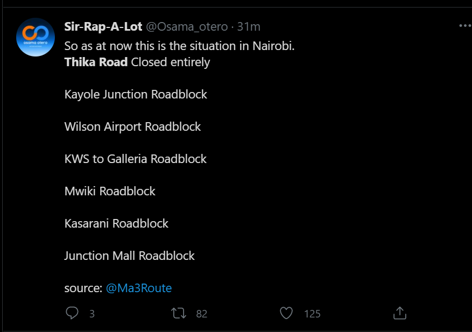
Task: Open the reply speech bubble icon
Action: click(72, 313)
